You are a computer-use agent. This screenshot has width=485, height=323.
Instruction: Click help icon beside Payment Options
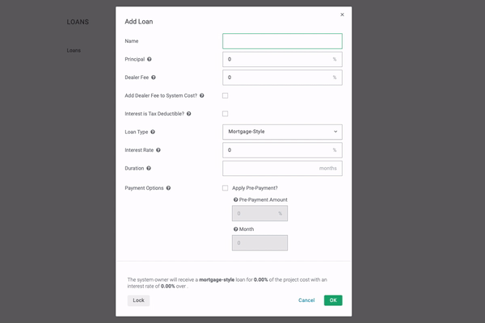click(x=168, y=188)
